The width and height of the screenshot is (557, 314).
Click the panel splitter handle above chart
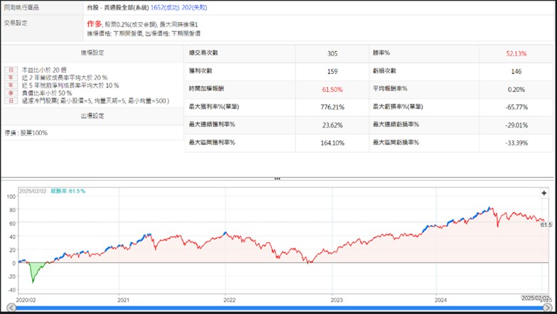[277, 179]
